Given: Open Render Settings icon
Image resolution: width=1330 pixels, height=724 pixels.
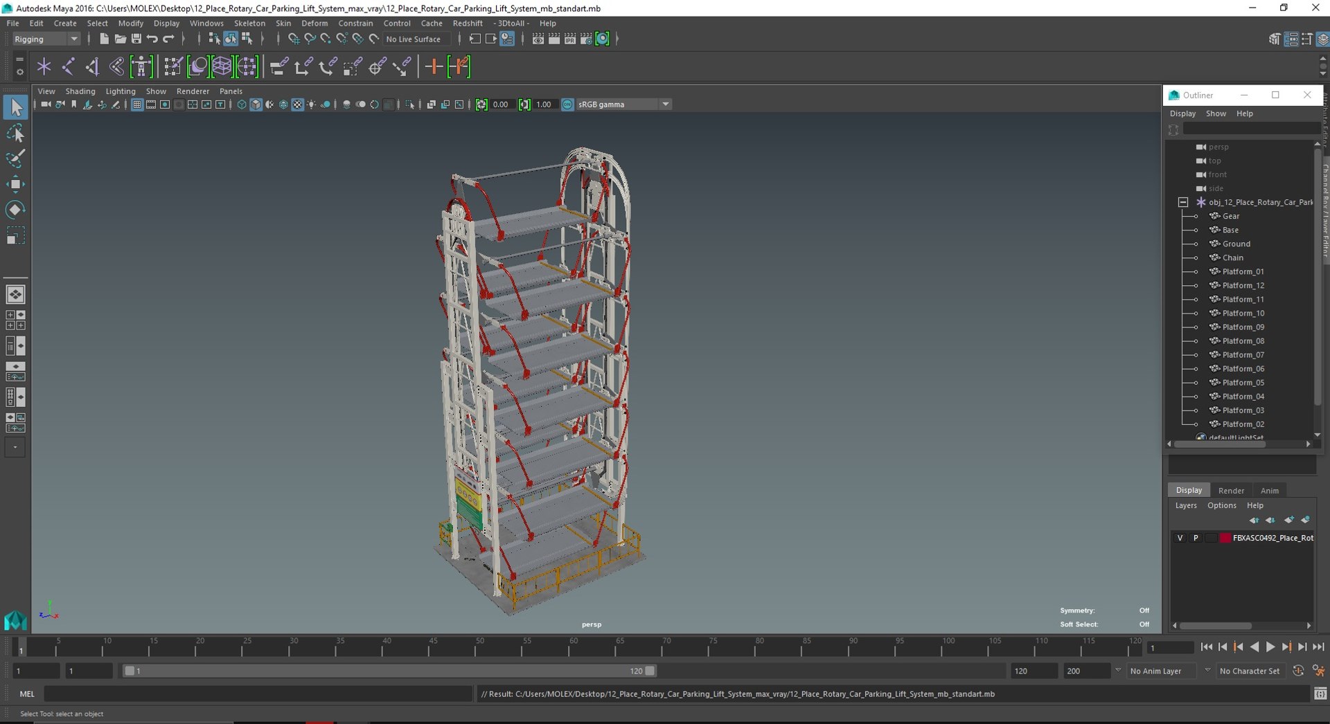Looking at the screenshot, I should coord(586,39).
